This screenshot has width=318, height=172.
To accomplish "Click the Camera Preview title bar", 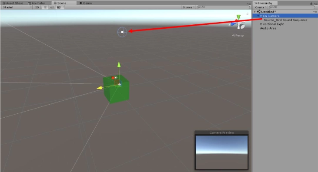I will click(221, 133).
